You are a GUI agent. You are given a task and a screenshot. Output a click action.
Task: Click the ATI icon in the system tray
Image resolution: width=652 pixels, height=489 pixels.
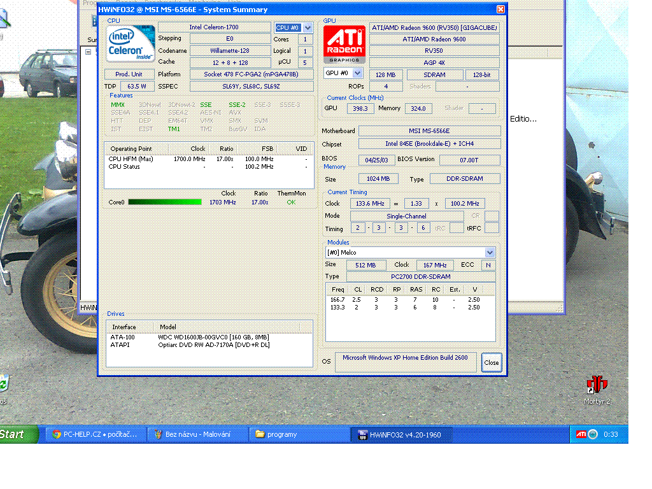581,434
